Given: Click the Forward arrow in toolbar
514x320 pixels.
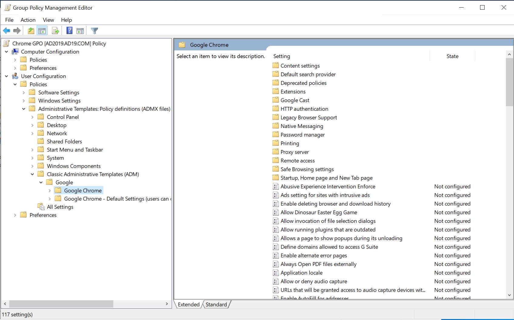Looking at the screenshot, I should [17, 31].
